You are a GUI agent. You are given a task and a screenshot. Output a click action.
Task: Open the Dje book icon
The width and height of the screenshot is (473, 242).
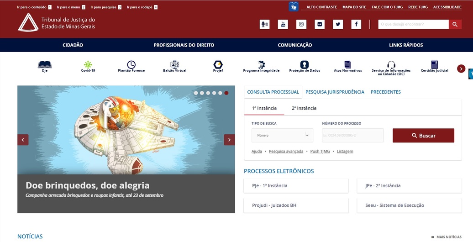pos(45,64)
